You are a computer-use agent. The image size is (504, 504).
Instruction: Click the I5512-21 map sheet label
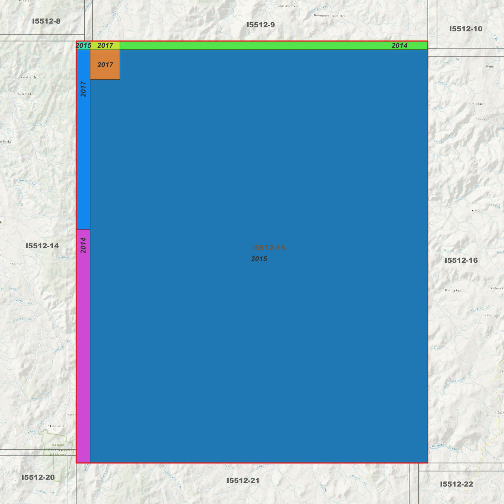pos(243,481)
